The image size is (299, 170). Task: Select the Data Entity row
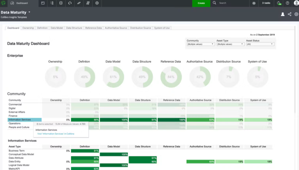[140, 161]
